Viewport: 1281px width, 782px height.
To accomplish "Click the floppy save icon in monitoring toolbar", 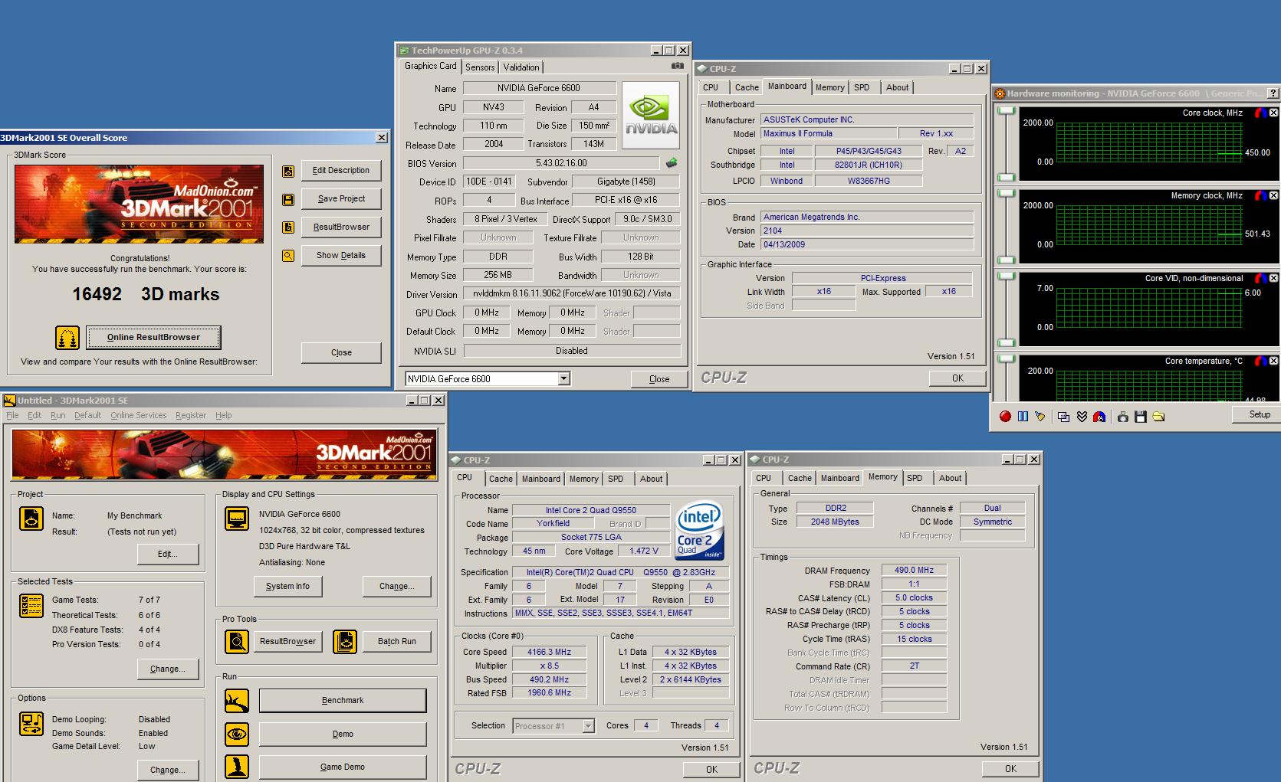I will point(1141,416).
